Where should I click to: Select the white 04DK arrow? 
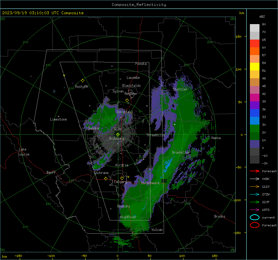click(x=255, y=179)
